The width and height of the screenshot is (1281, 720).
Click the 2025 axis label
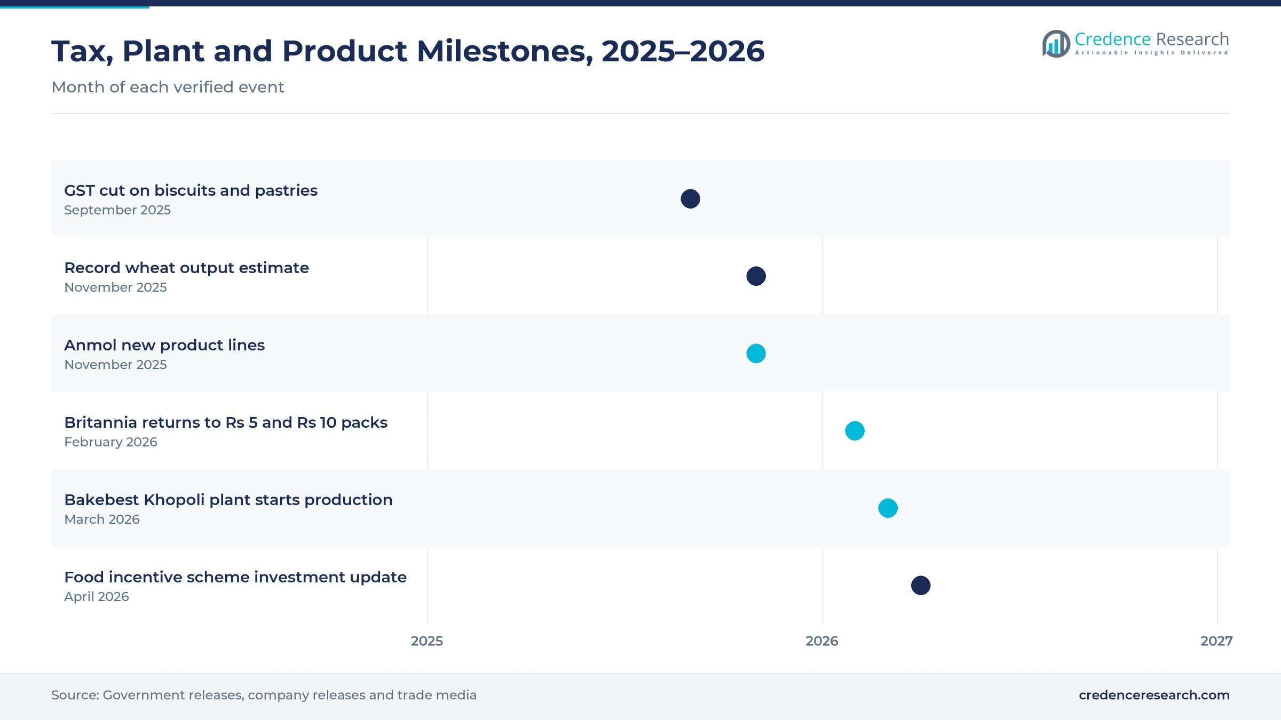427,641
